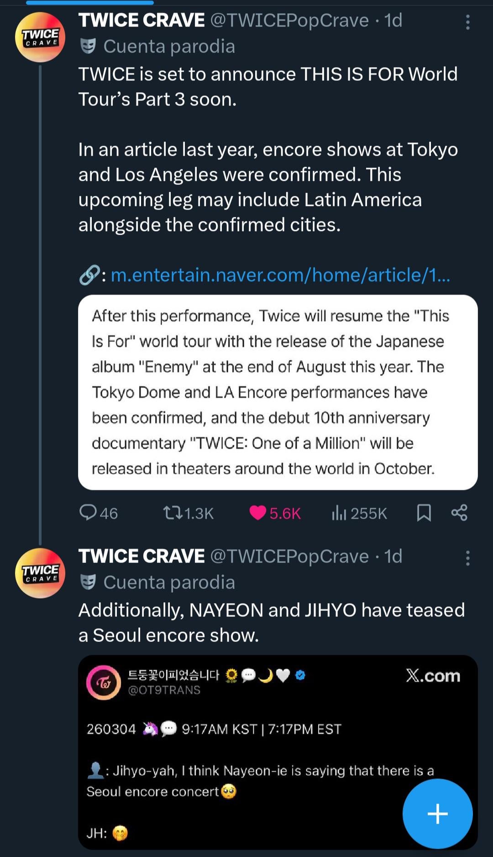Image resolution: width=493 pixels, height=857 pixels.
Task: Open first TWICE CRAVE profile avatar
Action: click(40, 37)
